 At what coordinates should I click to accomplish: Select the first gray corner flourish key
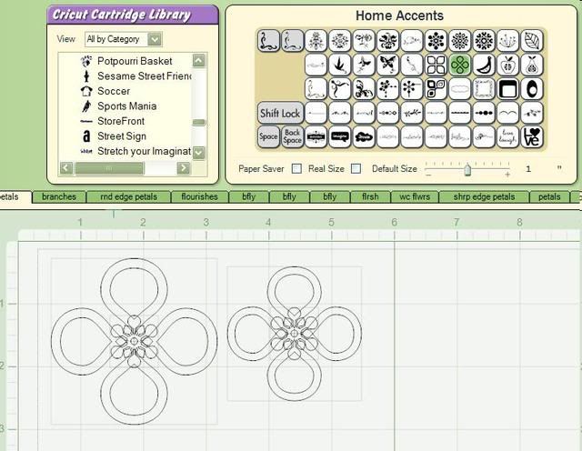tap(268, 40)
